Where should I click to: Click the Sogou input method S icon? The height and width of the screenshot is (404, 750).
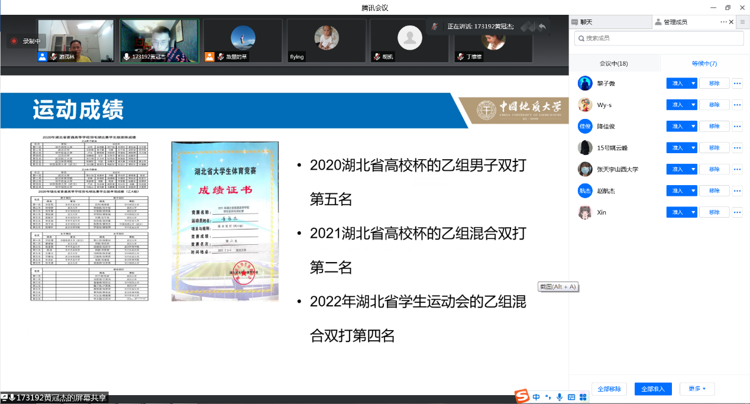tap(521, 397)
